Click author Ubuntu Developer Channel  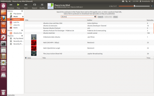97,26
